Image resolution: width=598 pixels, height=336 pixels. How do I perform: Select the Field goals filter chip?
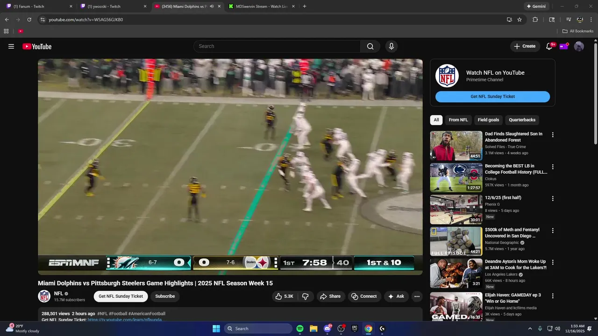coord(488,120)
